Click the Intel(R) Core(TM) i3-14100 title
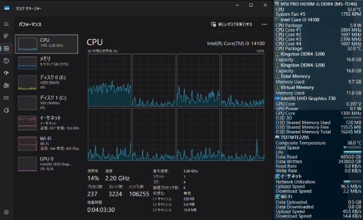Viewport: 363px width, 220px height. click(236, 43)
